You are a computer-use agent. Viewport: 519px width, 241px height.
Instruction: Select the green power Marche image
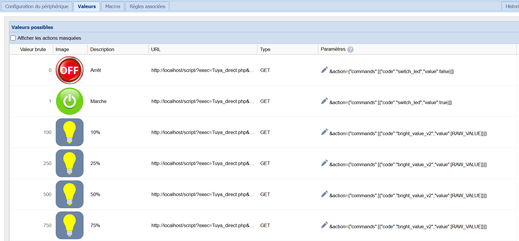tap(70, 101)
